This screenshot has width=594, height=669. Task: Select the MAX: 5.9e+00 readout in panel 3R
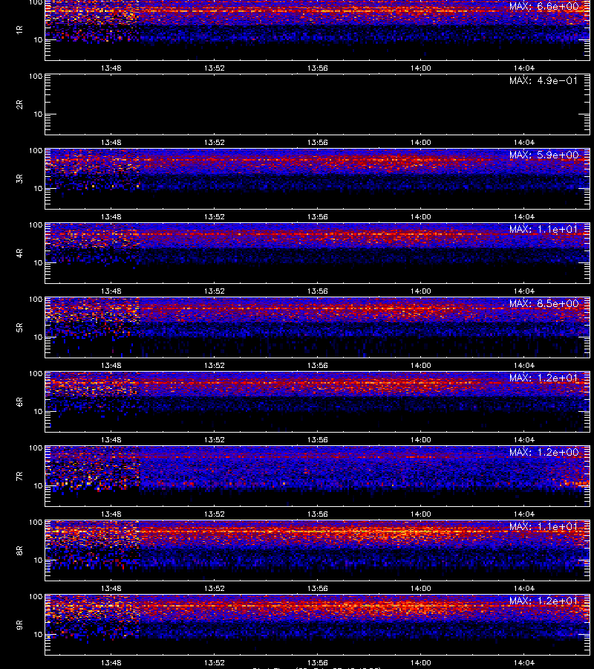pos(544,155)
